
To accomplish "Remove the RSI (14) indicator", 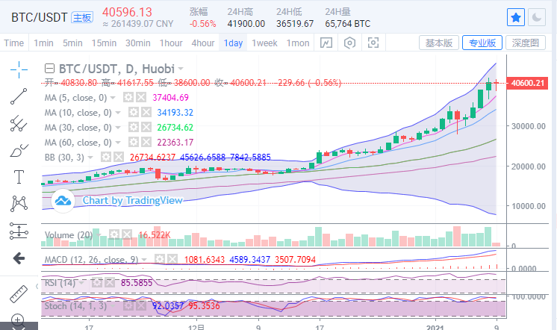I will pyautogui.click(x=110, y=283).
